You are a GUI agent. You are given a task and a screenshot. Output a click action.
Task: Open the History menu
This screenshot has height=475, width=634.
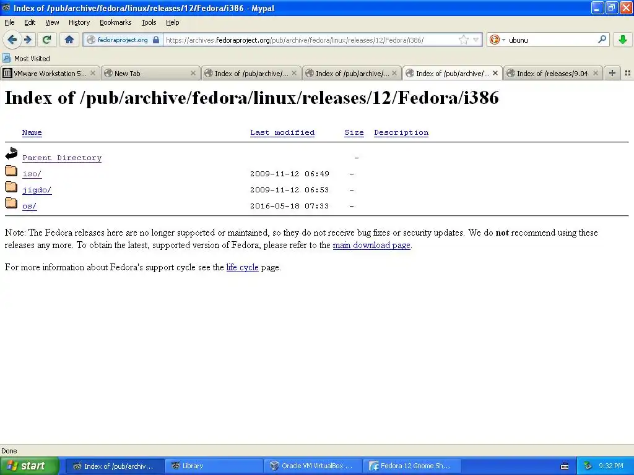pos(79,22)
